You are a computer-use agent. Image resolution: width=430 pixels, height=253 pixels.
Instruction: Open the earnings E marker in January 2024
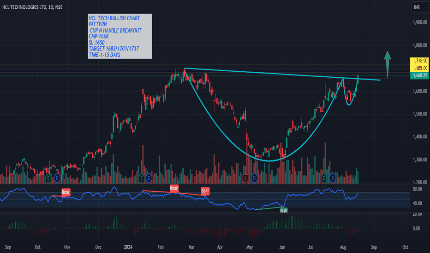(141, 178)
